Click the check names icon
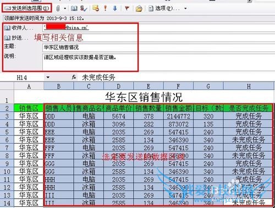 (x=84, y=8)
